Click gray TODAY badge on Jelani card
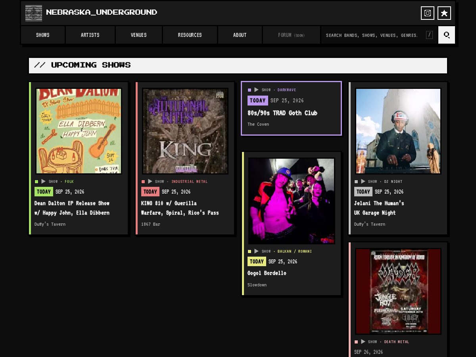Viewport: 476px width, 357px height. click(363, 192)
